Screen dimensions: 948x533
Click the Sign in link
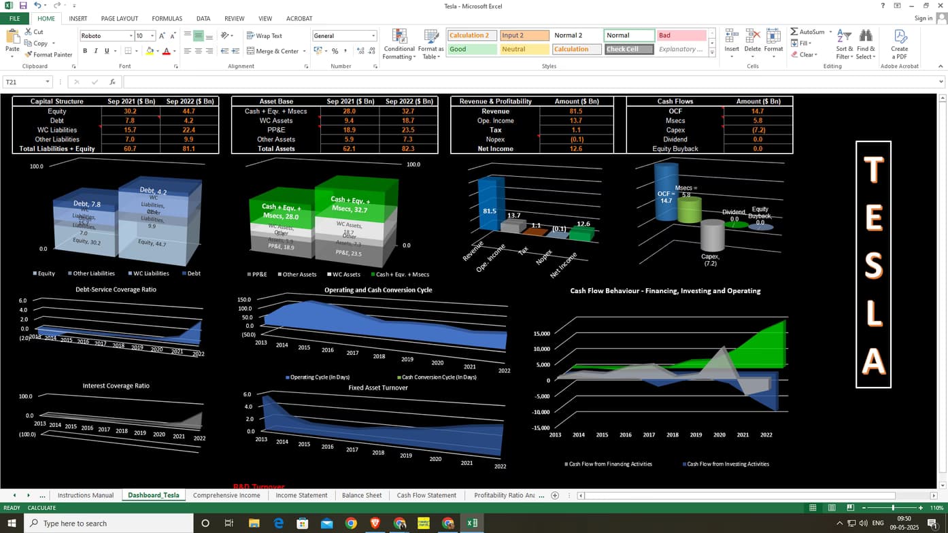tap(924, 18)
